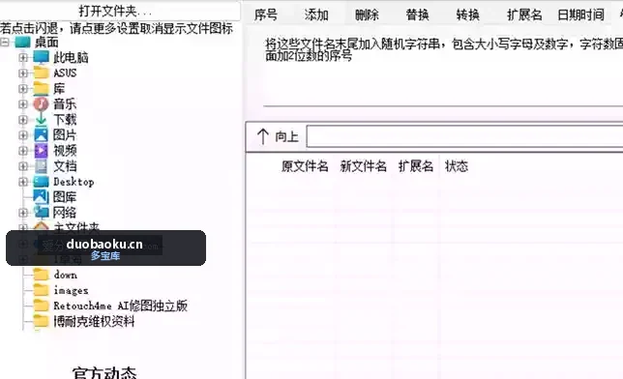Switch to the 添加 tab
Image resolution: width=623 pixels, height=379 pixels.
(x=316, y=15)
